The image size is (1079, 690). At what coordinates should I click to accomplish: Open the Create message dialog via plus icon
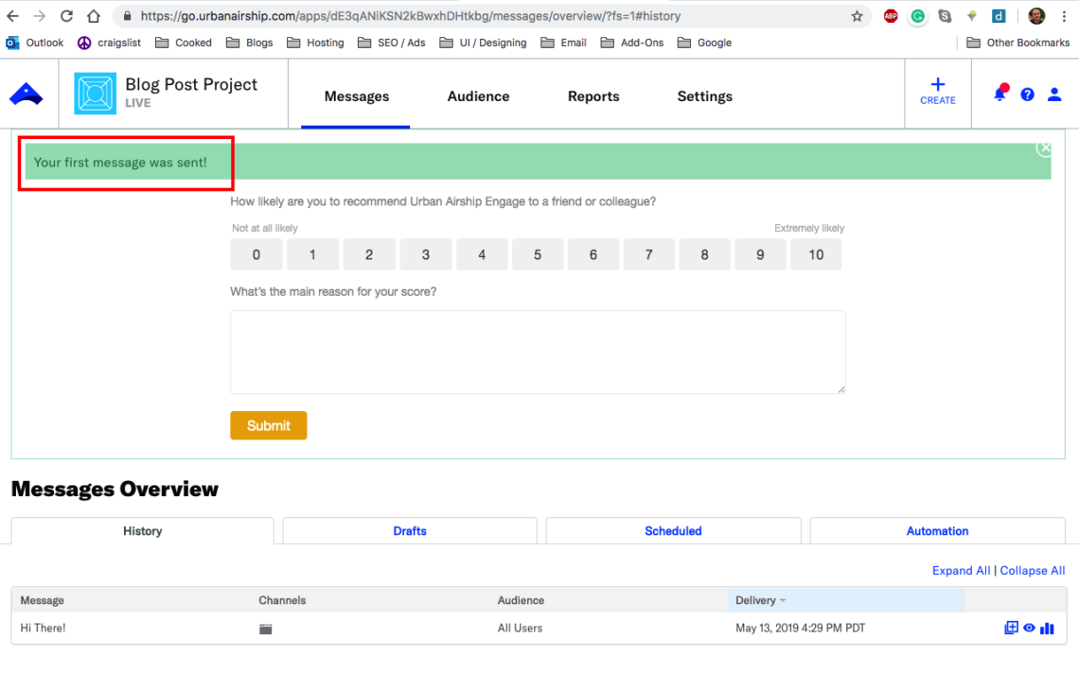(937, 92)
